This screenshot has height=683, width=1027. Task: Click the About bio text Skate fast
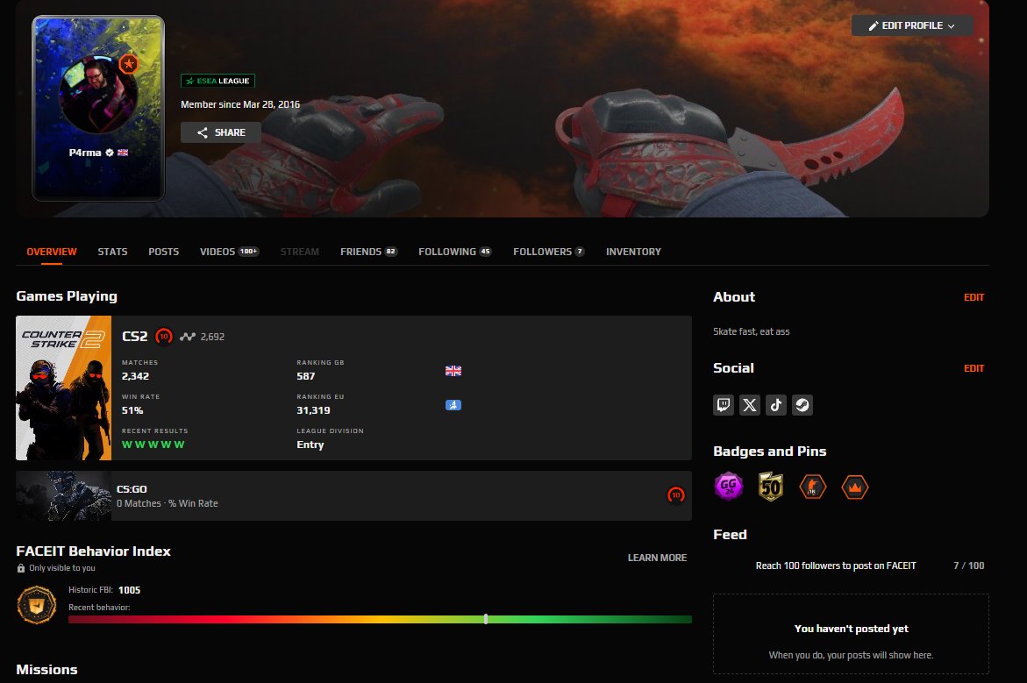(x=752, y=331)
